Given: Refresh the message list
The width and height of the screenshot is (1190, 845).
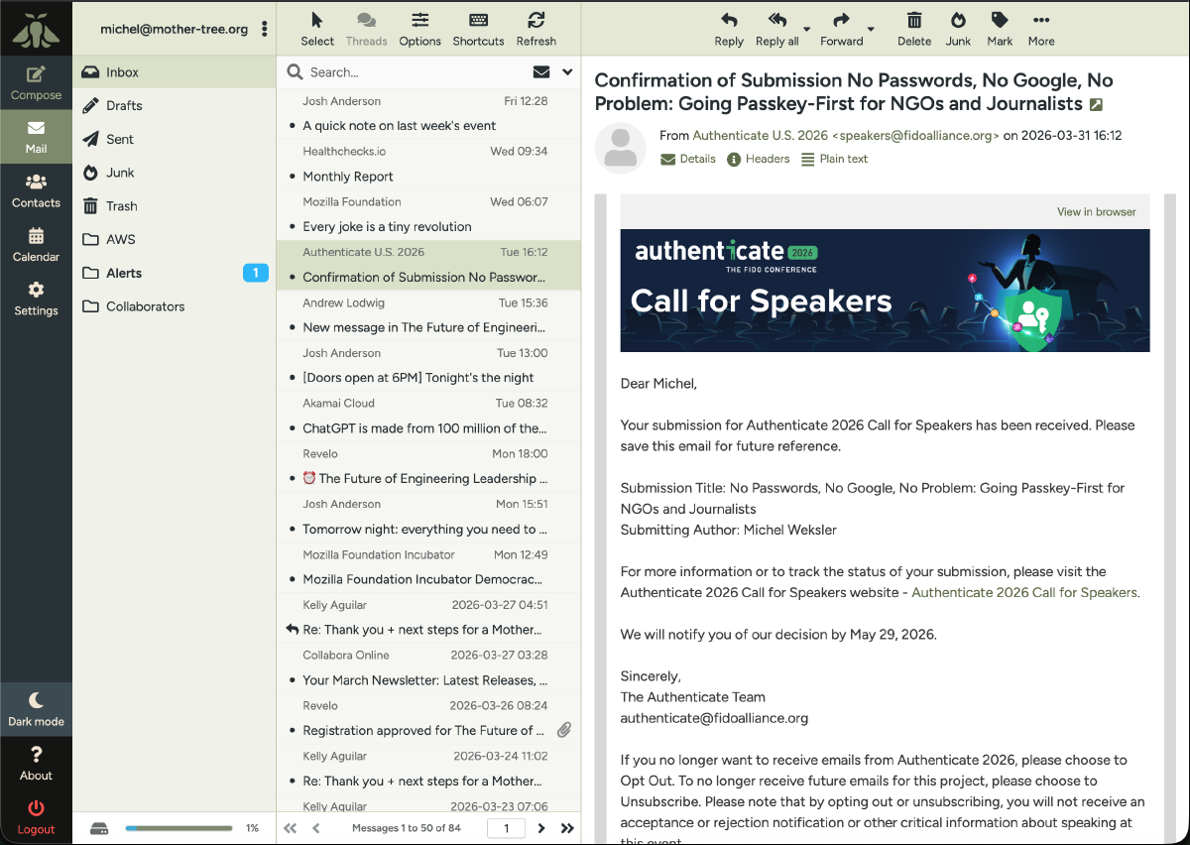Looking at the screenshot, I should tap(536, 28).
